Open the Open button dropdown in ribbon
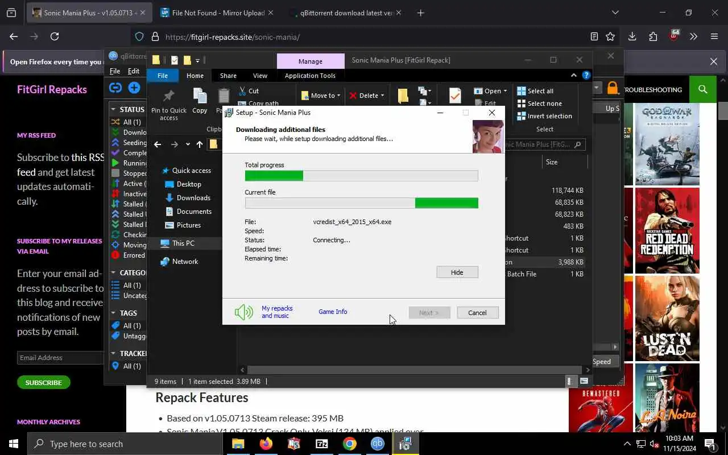728x455 pixels. [505, 91]
